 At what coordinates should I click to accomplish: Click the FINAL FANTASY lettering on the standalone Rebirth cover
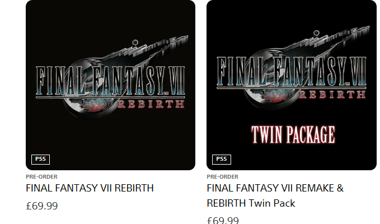tap(101, 81)
